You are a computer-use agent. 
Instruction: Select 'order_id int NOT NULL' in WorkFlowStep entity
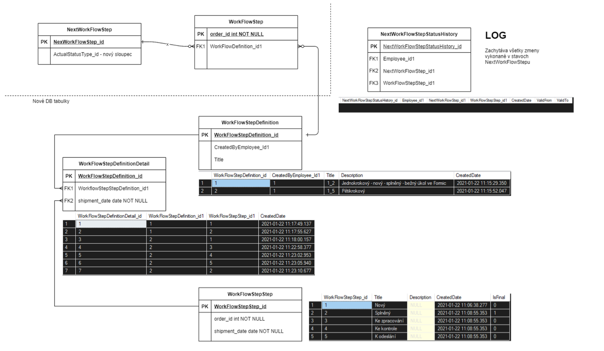(237, 34)
